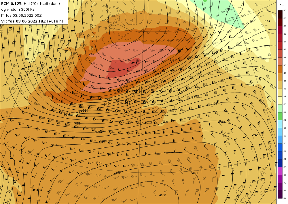
Task: Click the 'IT: fös 03.06.2022 00Z' line
Action: point(21,15)
